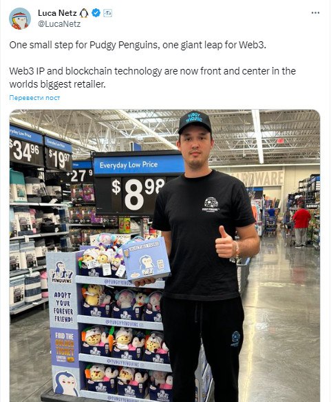
Task: Click the penguin emoji beside the name
Action: click(84, 13)
